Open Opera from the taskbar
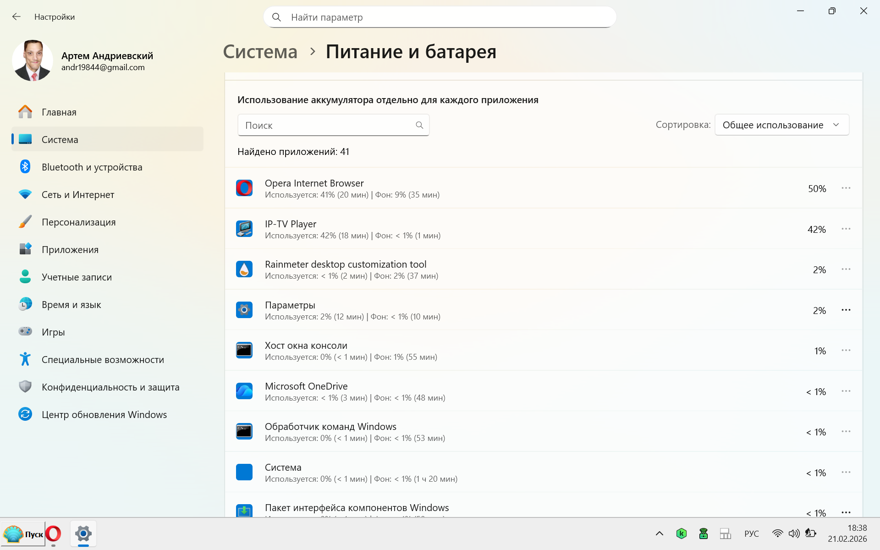The image size is (880, 550). pos(54,533)
